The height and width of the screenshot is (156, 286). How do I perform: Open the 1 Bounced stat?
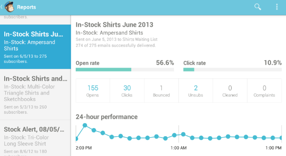click(161, 90)
